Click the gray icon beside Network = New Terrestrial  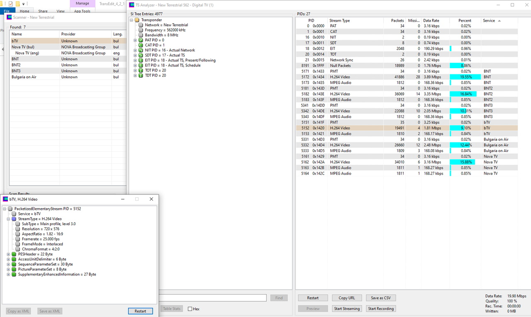click(x=141, y=25)
